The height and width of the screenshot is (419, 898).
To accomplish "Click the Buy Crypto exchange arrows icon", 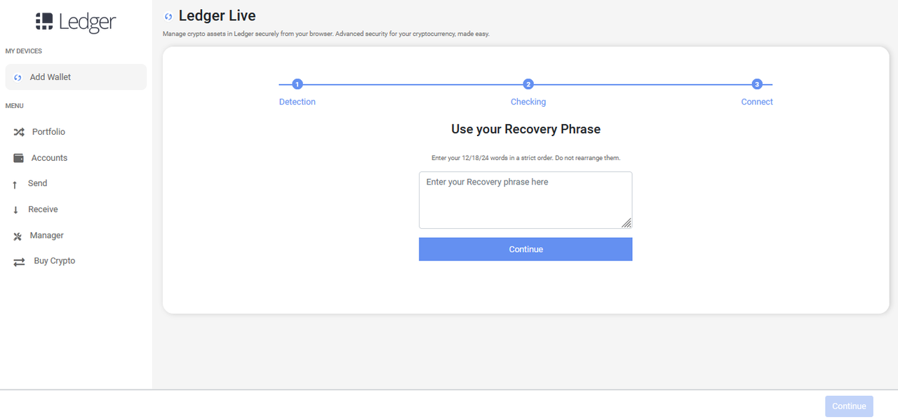I will pyautogui.click(x=19, y=262).
